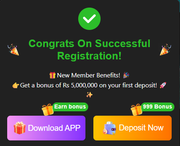Click the red gift icon in Download APP
Viewport: 180px width, 146px height.
(20, 128)
